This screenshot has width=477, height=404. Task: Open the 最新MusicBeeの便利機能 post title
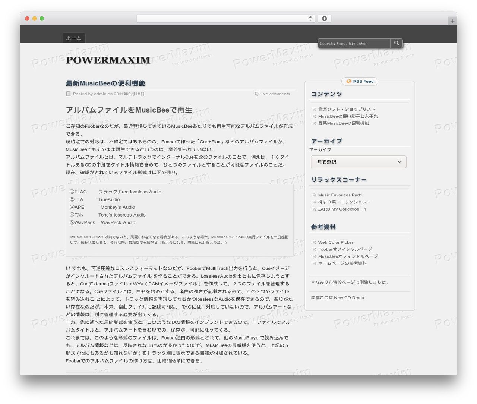pos(105,83)
